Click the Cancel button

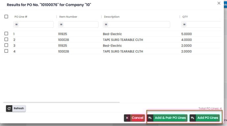point(134,118)
